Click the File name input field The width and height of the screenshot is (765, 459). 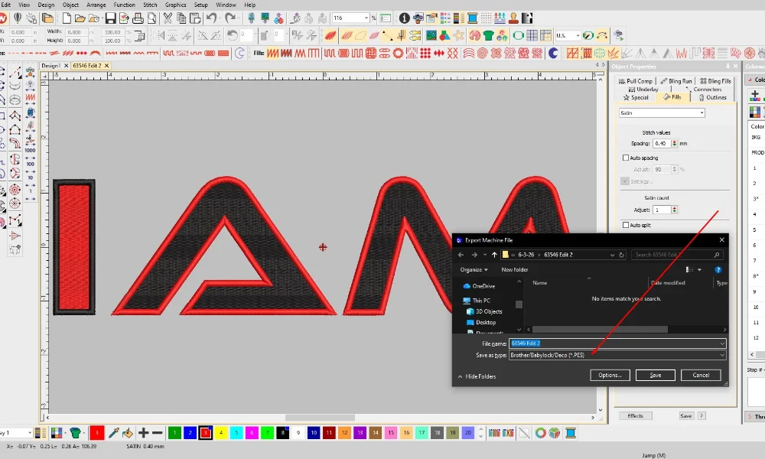point(617,343)
